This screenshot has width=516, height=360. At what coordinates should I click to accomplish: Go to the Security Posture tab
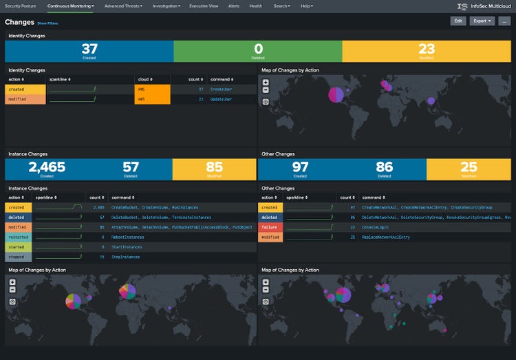(21, 6)
